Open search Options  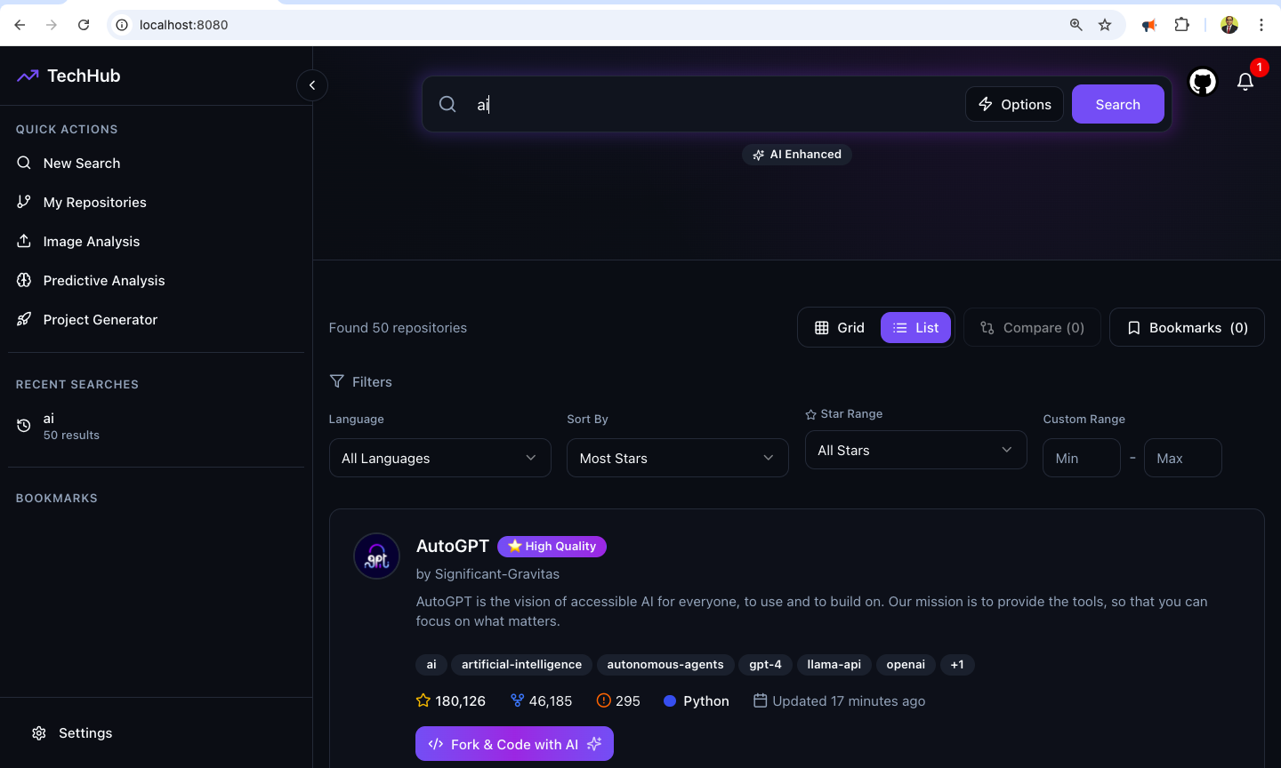click(1014, 104)
